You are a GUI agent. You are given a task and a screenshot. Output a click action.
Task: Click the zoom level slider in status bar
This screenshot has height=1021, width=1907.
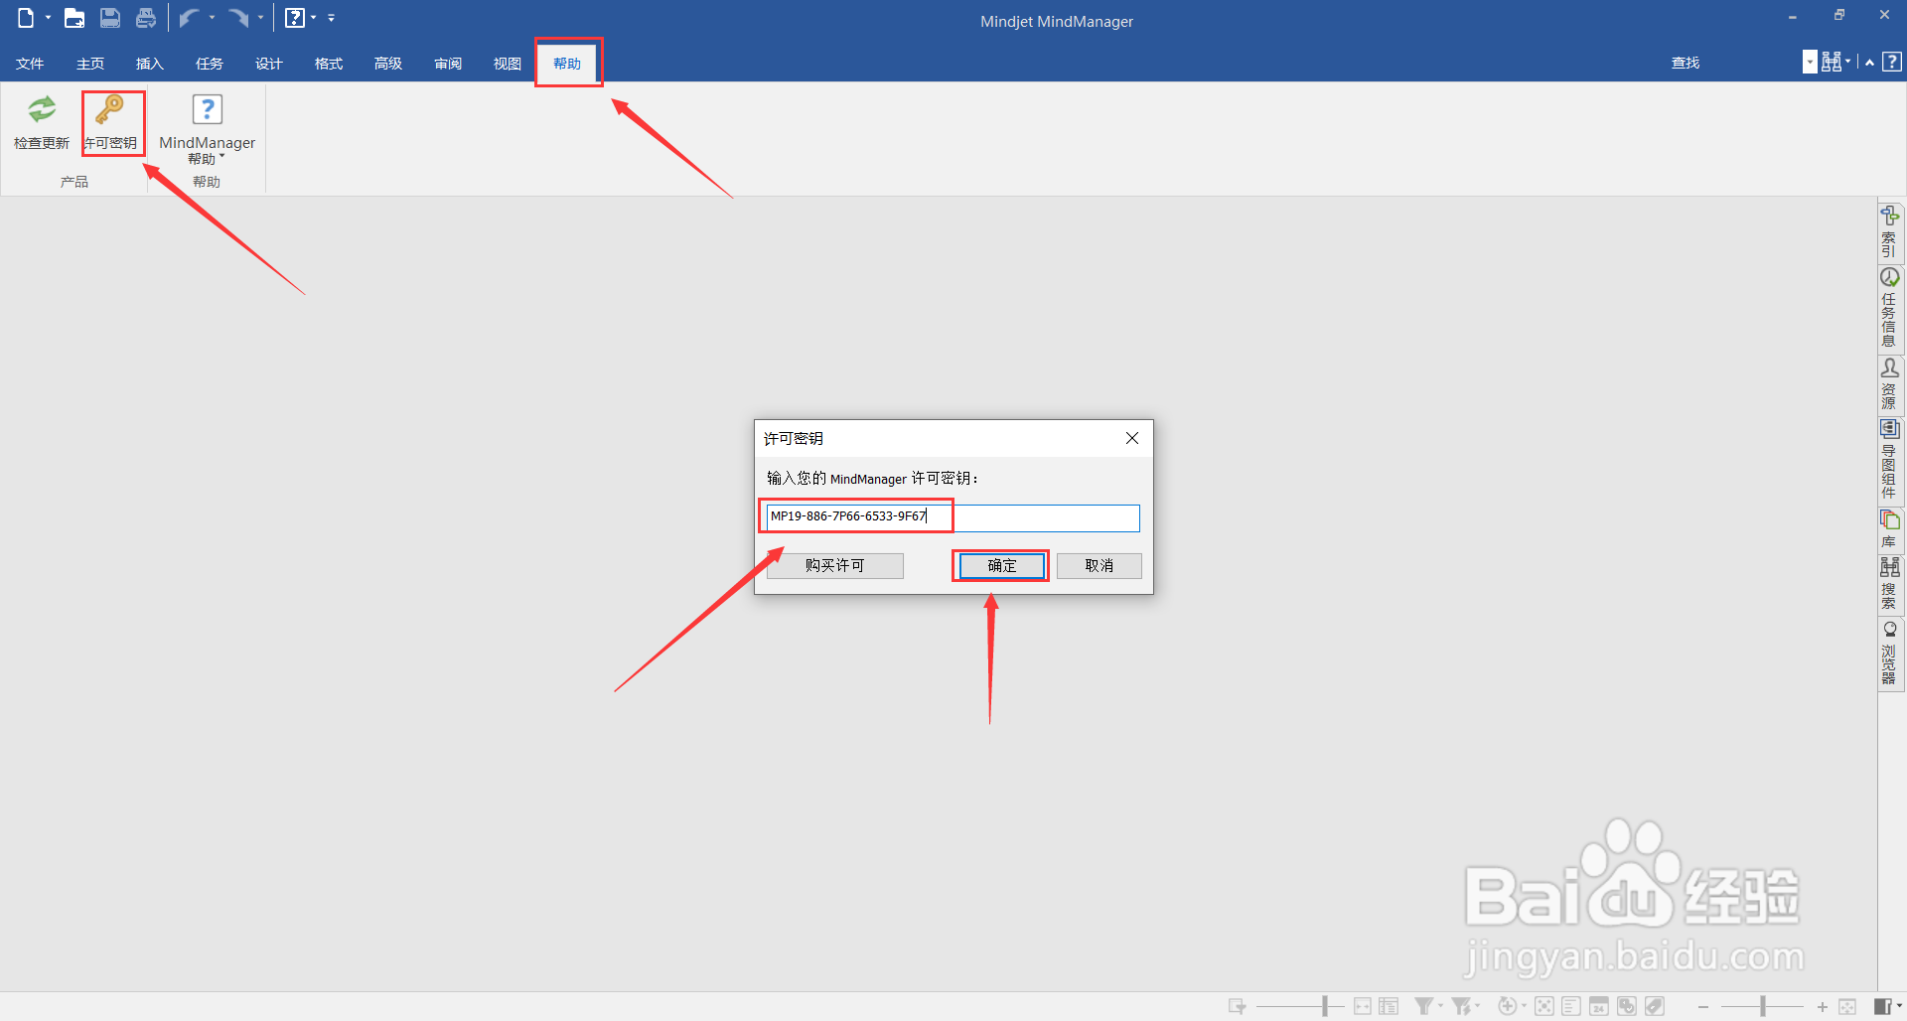(1763, 1006)
